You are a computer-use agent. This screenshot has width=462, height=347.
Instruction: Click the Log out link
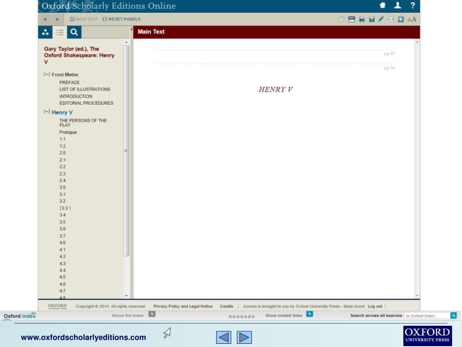375,306
